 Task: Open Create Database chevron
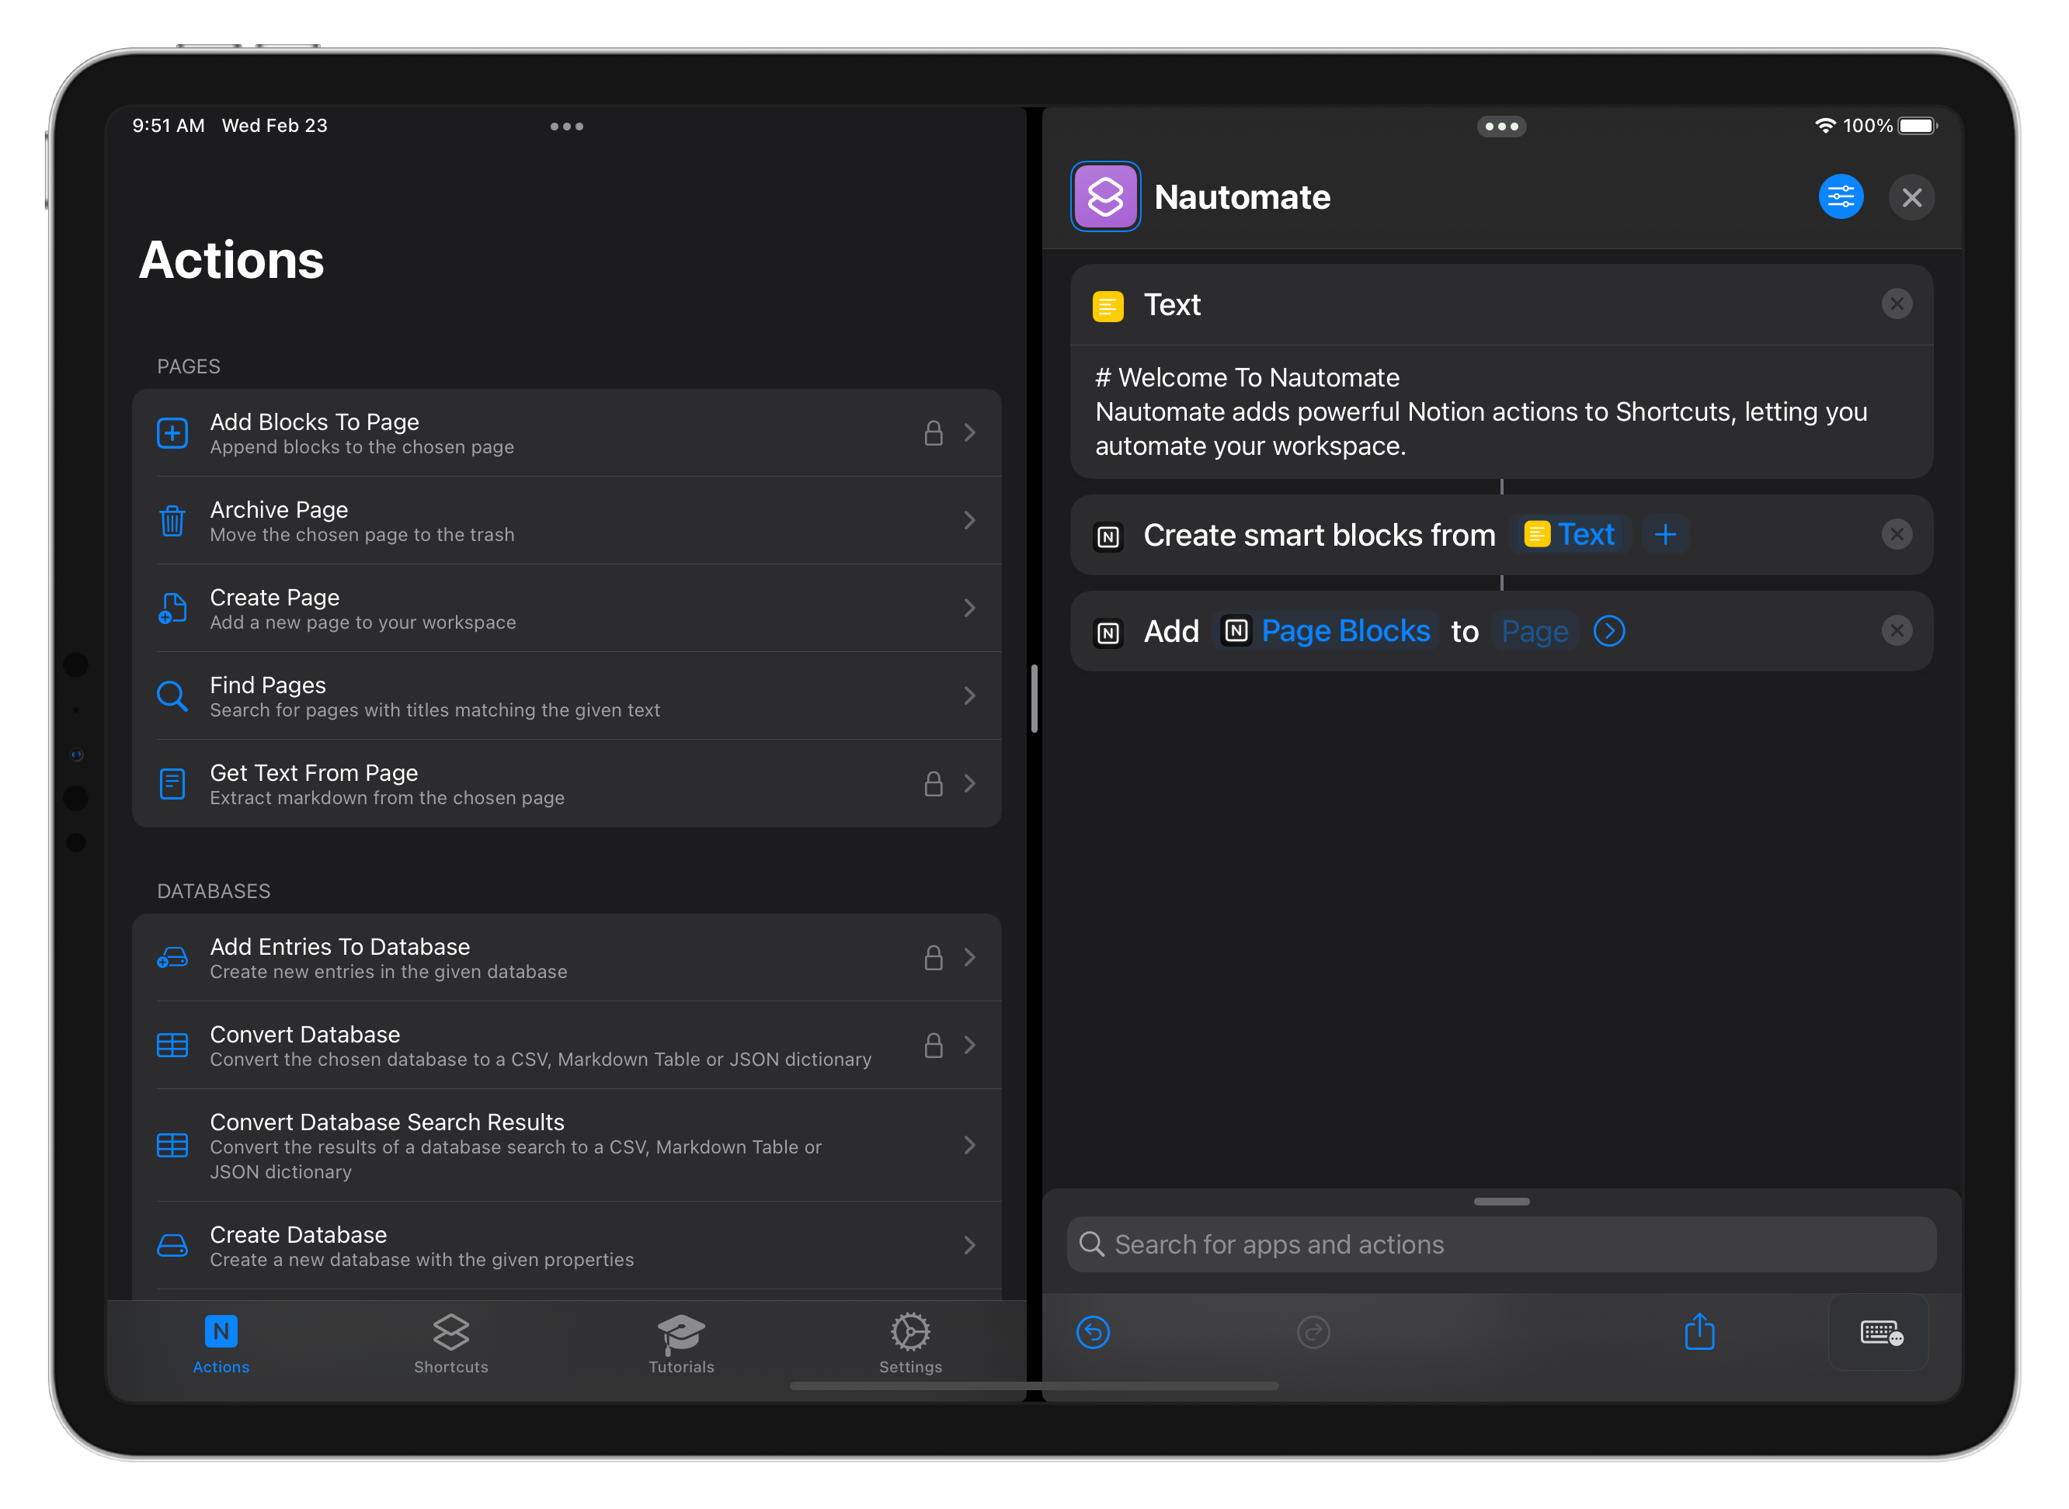(969, 1245)
